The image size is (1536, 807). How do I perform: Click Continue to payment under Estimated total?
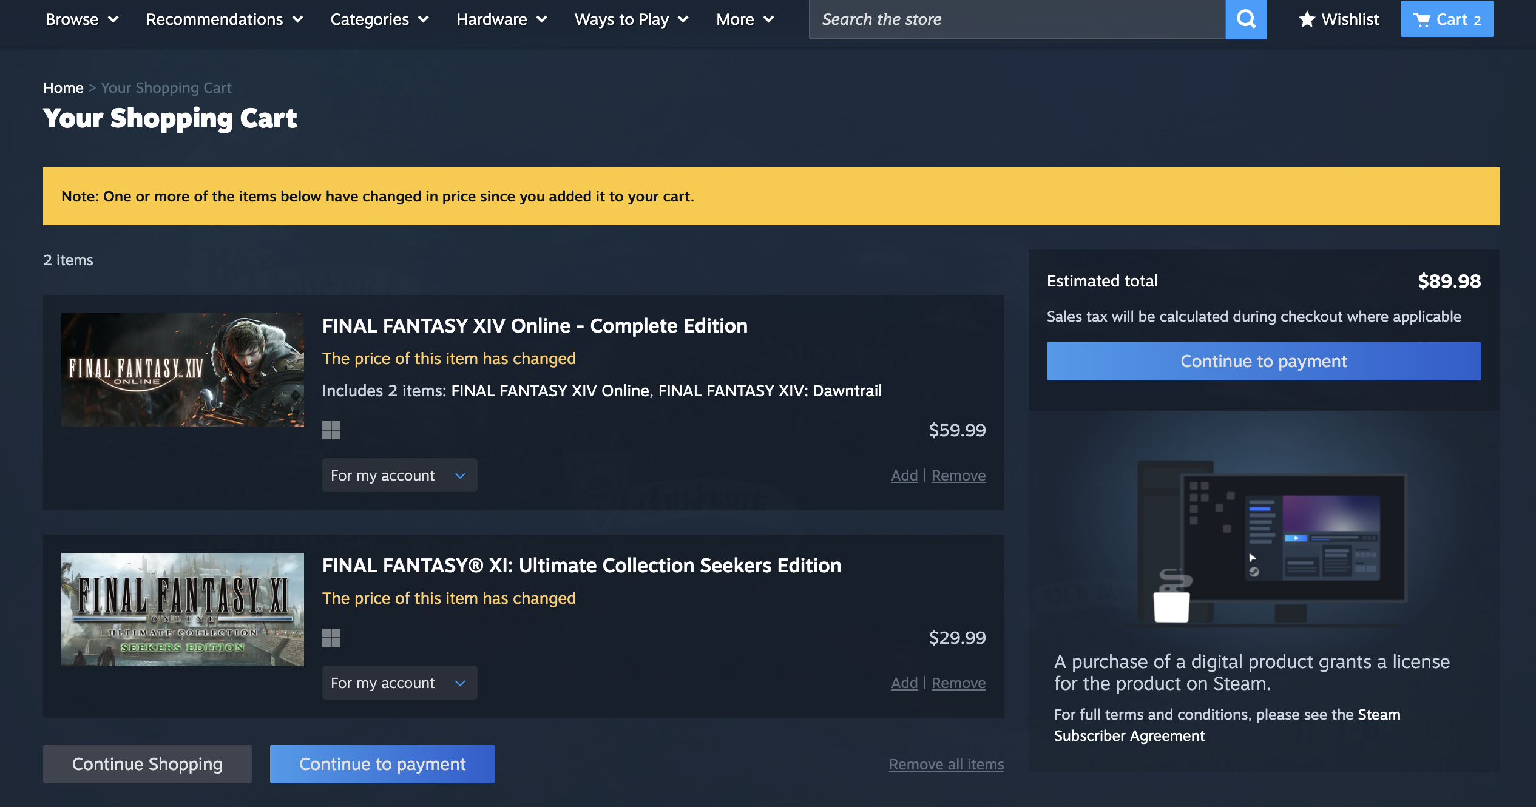tap(1264, 361)
